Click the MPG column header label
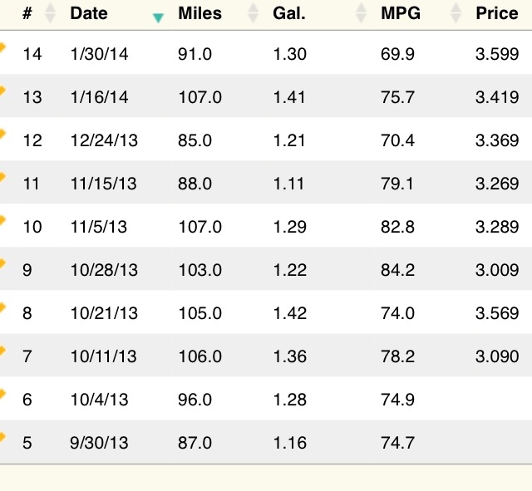 click(x=400, y=13)
